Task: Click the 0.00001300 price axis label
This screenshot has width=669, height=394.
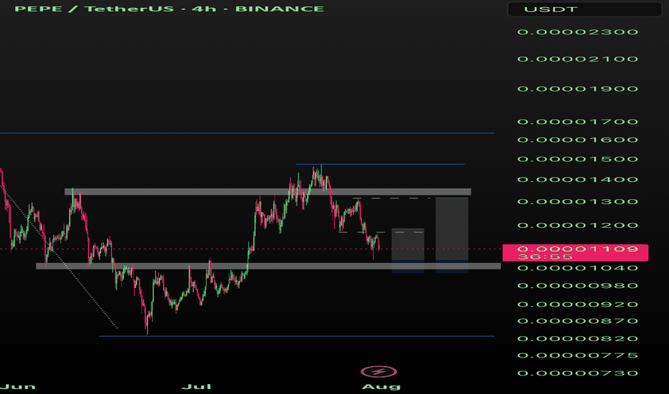Action: [x=578, y=201]
